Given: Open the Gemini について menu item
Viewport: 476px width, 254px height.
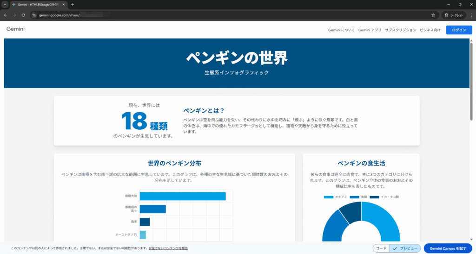Looking at the screenshot, I should pyautogui.click(x=341, y=30).
